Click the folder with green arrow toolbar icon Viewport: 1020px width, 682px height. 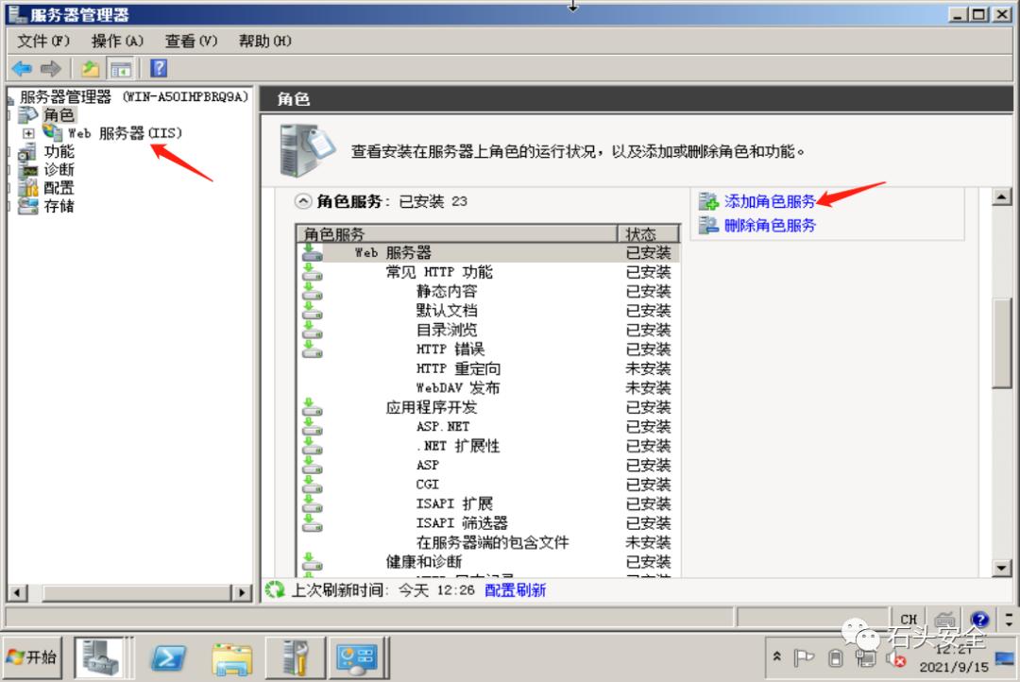click(90, 67)
